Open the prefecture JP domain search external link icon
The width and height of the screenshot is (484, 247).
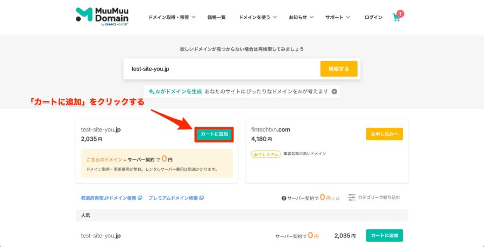coord(140,198)
